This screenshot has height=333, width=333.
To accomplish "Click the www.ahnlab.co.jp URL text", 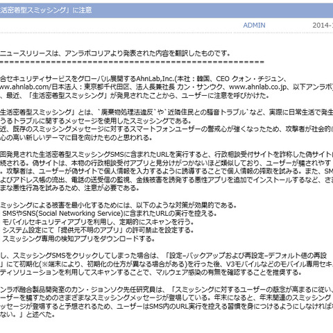I will coord(258,87).
